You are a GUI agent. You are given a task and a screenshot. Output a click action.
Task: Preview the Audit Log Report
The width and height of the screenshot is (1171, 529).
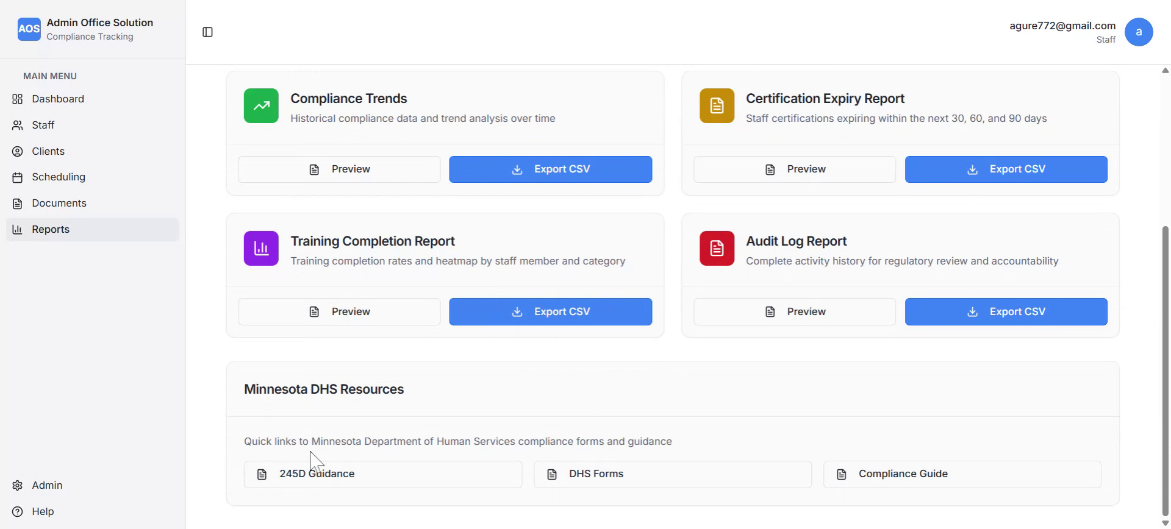pos(794,311)
